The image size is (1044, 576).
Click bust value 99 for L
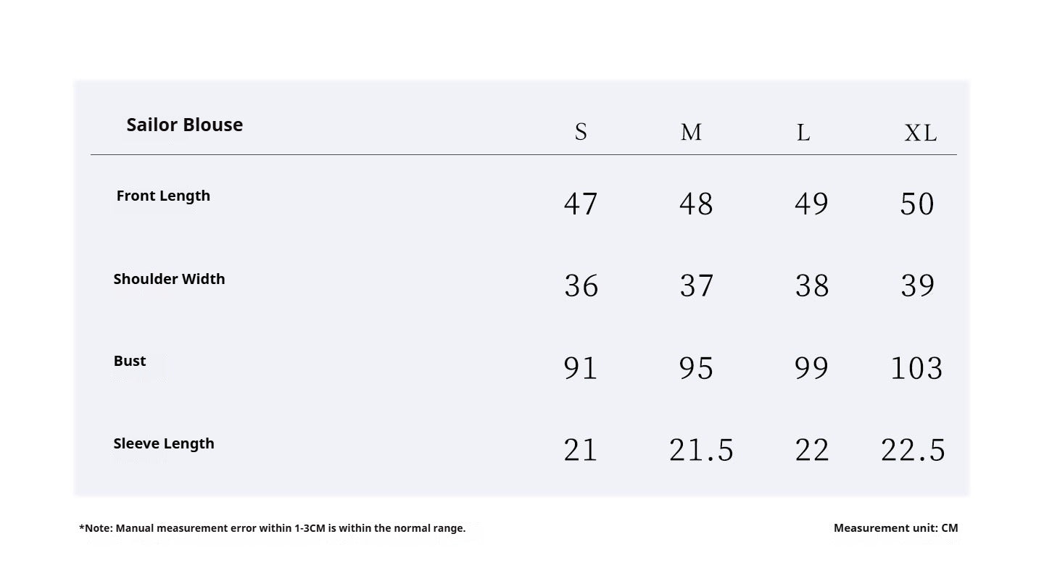[x=812, y=368]
